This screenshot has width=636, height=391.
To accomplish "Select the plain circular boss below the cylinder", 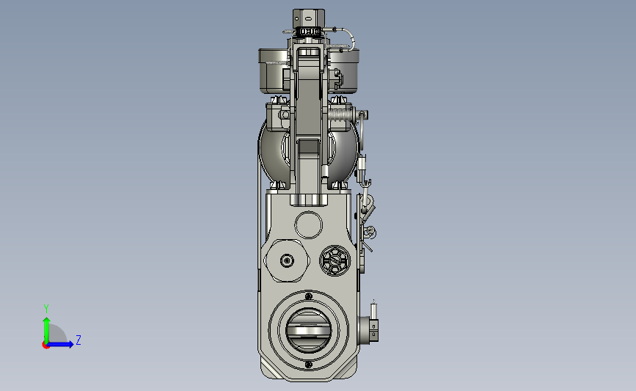I will [309, 224].
